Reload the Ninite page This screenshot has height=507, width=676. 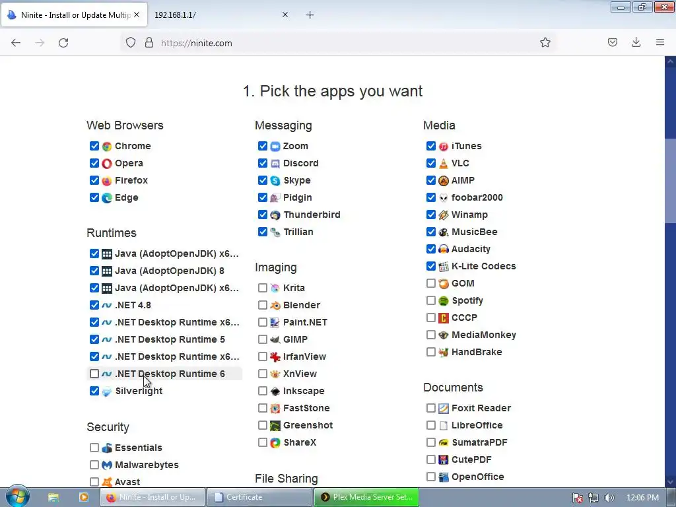coord(63,42)
